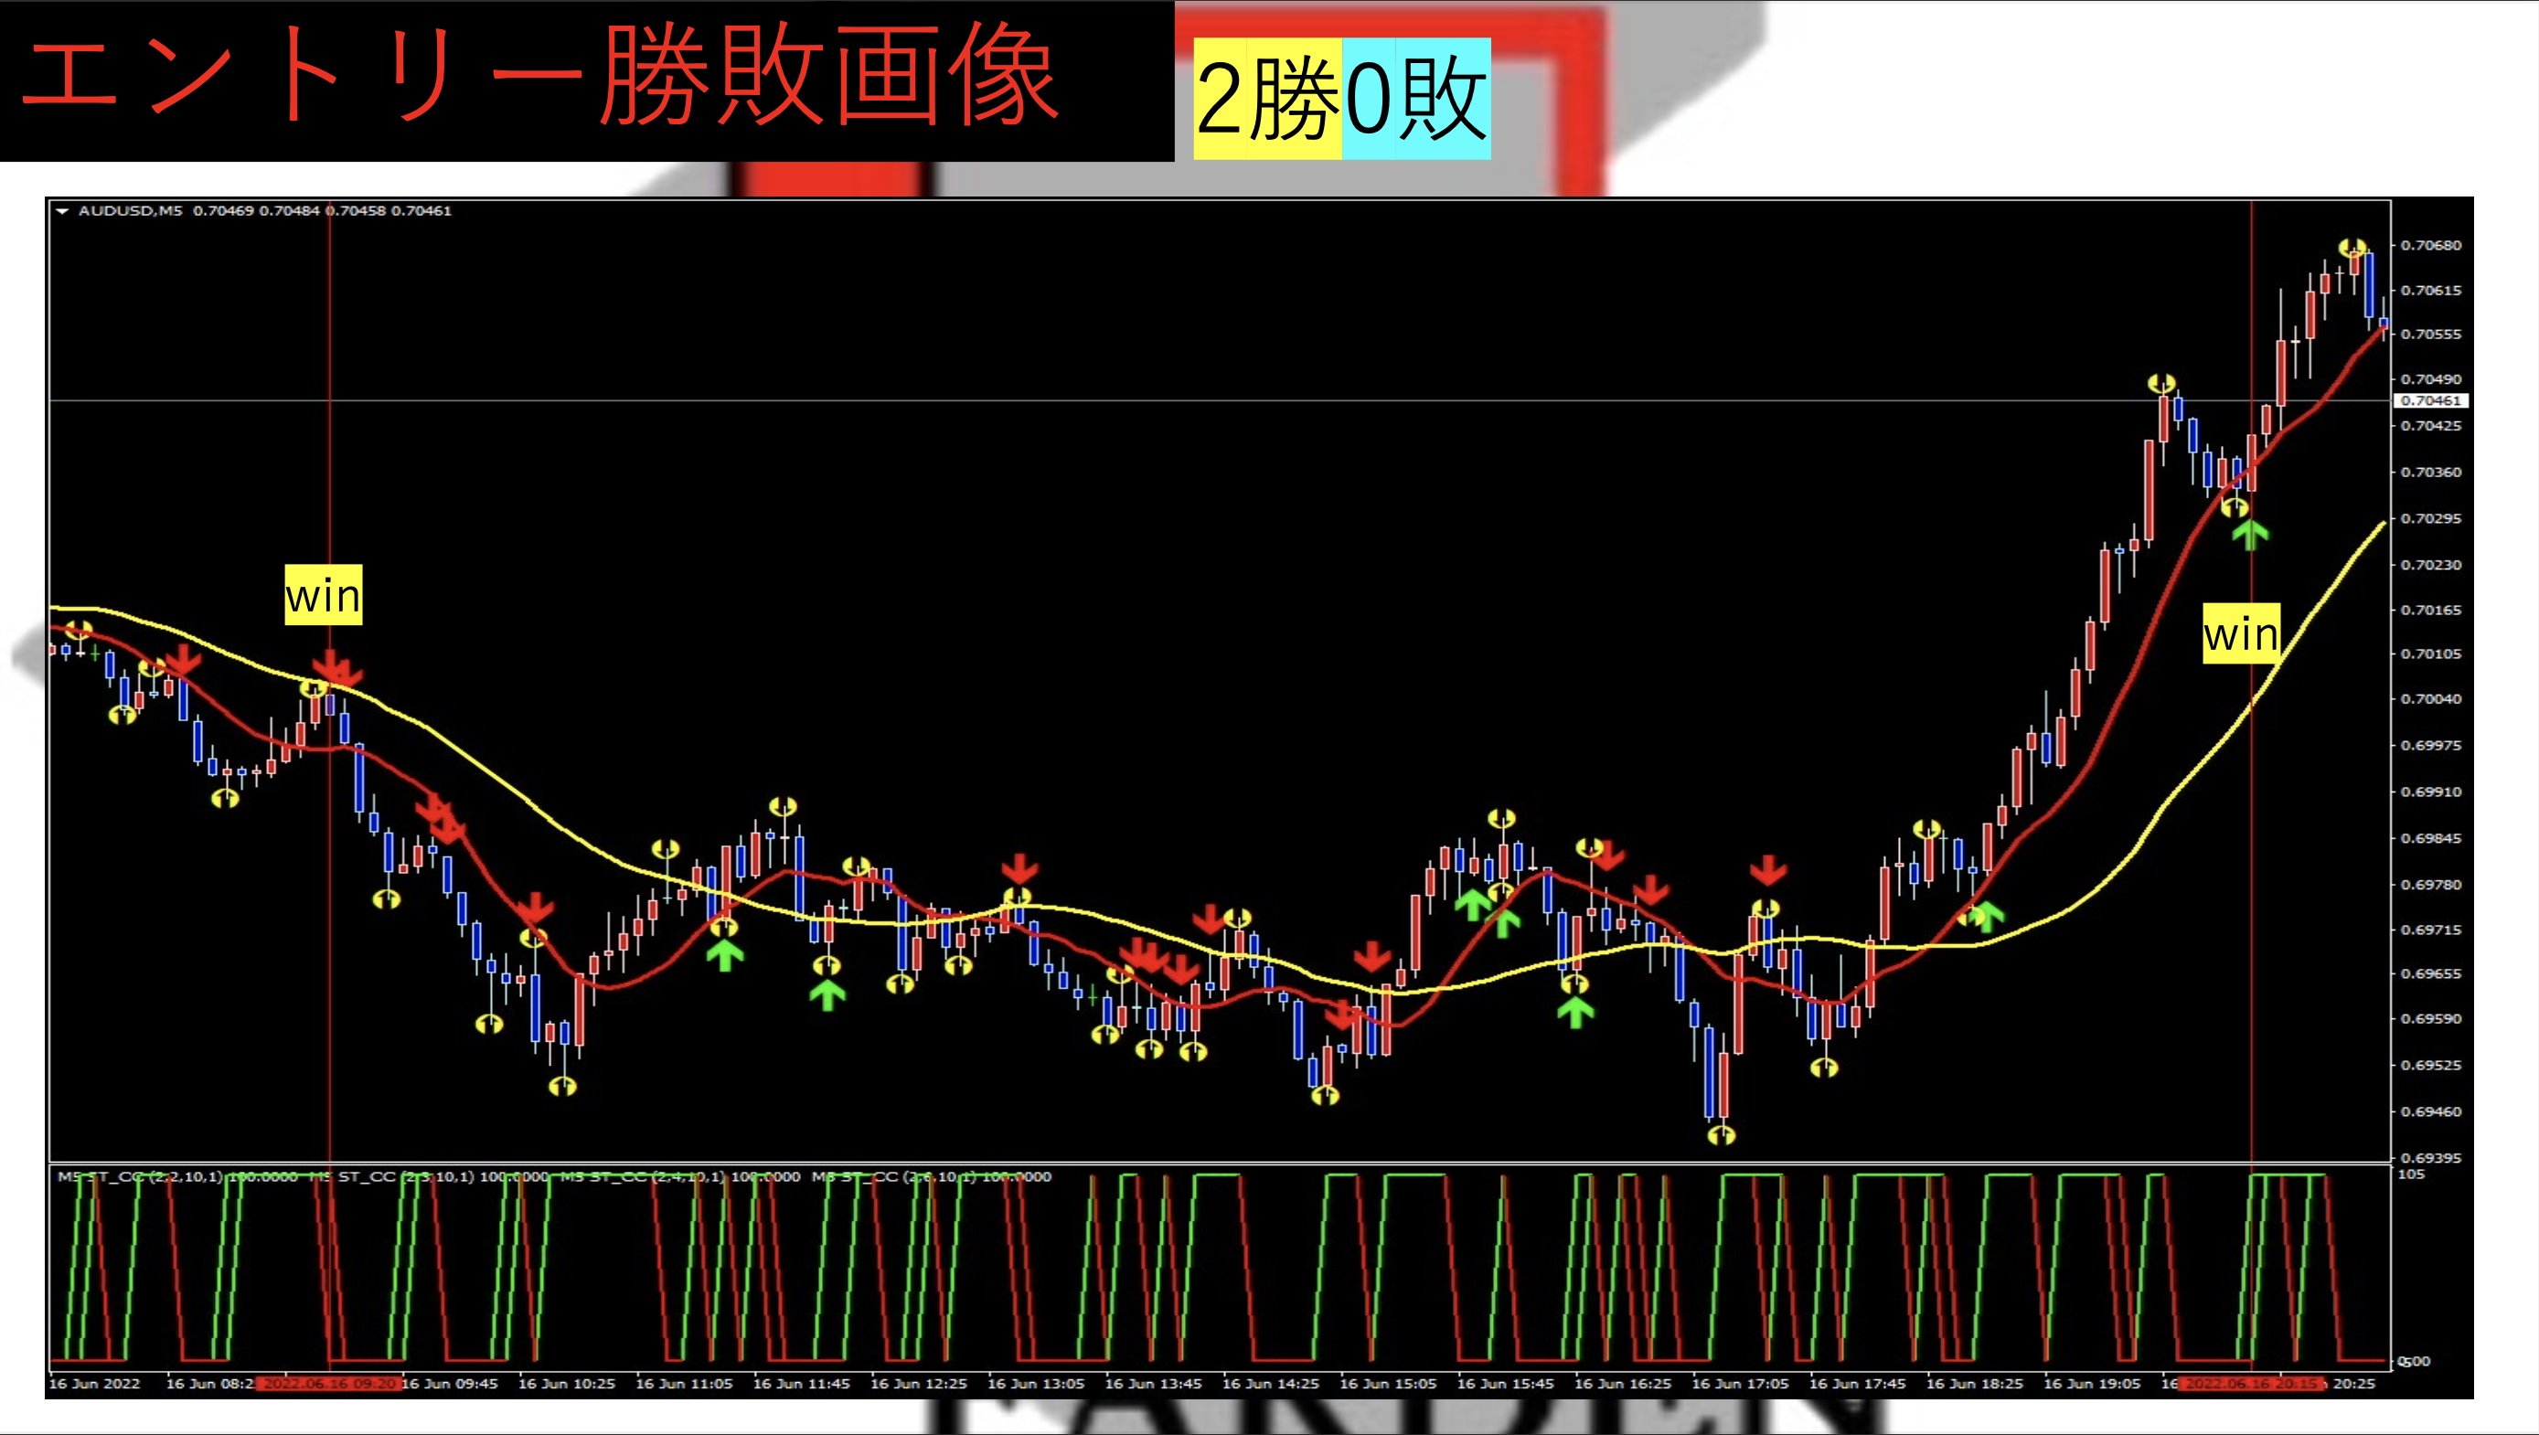Viewport: 2539px width, 1435px height.
Task: Click the red date label 2022.06.16 20:15
Action: 2251,1383
